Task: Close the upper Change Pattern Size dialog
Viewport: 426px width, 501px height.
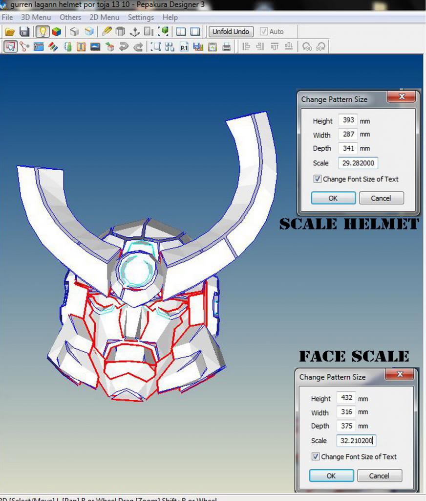Action: (x=402, y=96)
